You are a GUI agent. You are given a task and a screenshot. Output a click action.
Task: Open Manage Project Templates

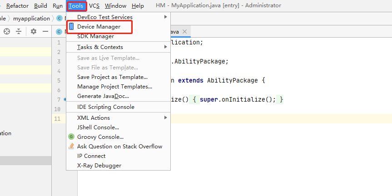pos(118,86)
